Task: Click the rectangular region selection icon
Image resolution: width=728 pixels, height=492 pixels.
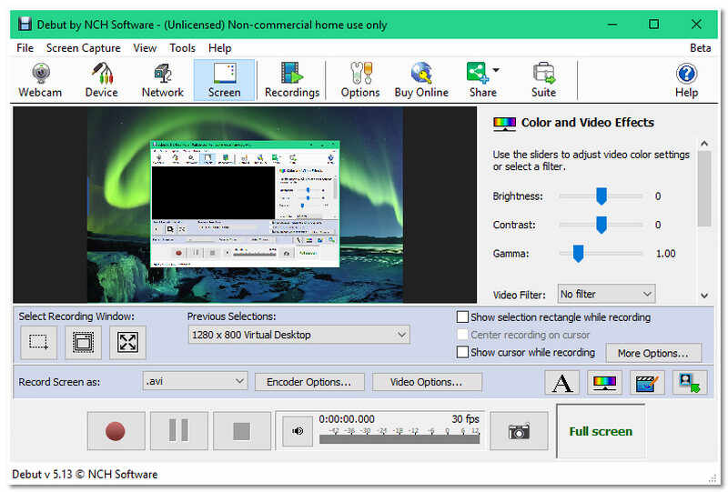Action: click(38, 342)
